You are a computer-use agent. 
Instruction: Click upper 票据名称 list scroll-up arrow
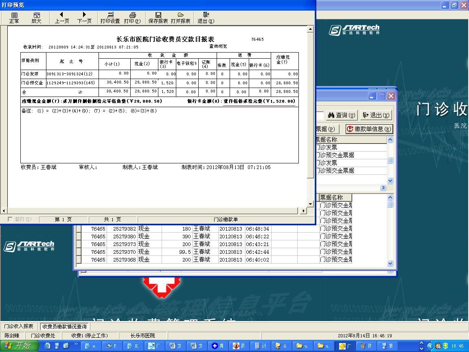390,139
